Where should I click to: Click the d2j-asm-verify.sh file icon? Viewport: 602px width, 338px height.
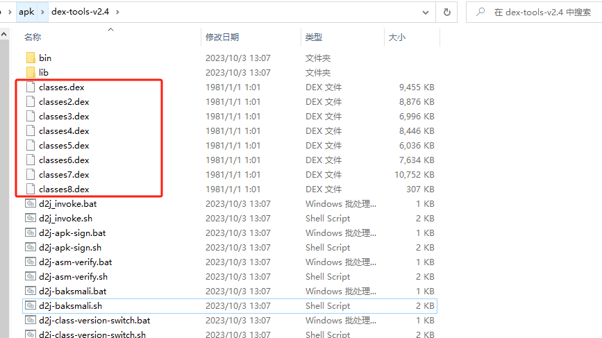point(31,277)
